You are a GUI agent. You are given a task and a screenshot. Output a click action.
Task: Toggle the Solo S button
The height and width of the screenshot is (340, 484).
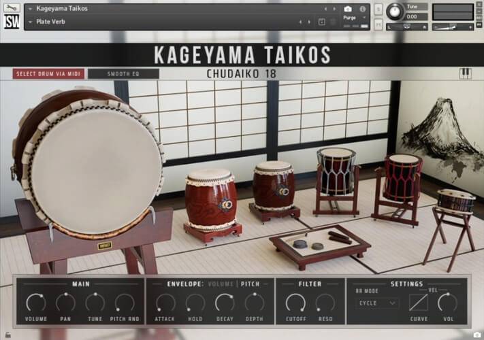[378, 10]
